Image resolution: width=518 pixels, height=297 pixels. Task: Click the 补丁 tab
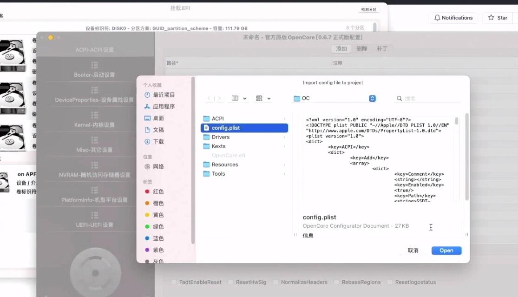point(382,48)
